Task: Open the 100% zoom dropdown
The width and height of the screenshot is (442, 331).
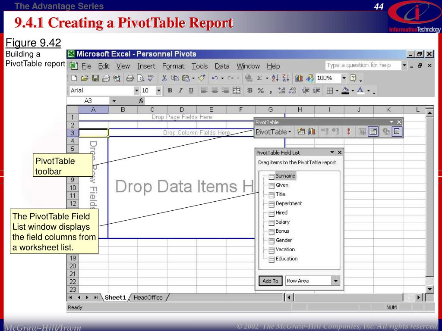Action: (344, 78)
